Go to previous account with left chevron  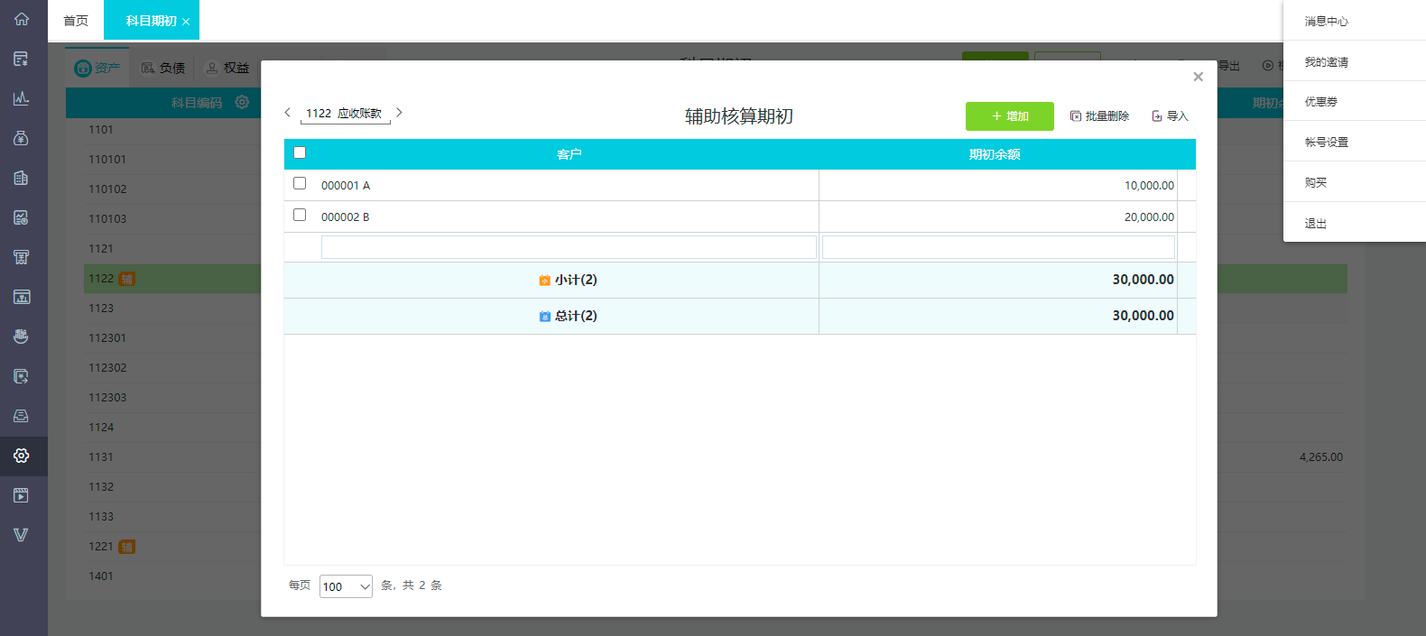click(x=288, y=113)
